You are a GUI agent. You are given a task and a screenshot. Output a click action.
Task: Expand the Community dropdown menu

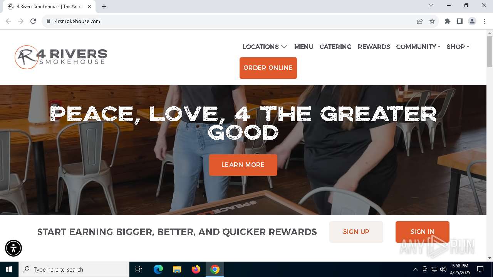click(418, 47)
